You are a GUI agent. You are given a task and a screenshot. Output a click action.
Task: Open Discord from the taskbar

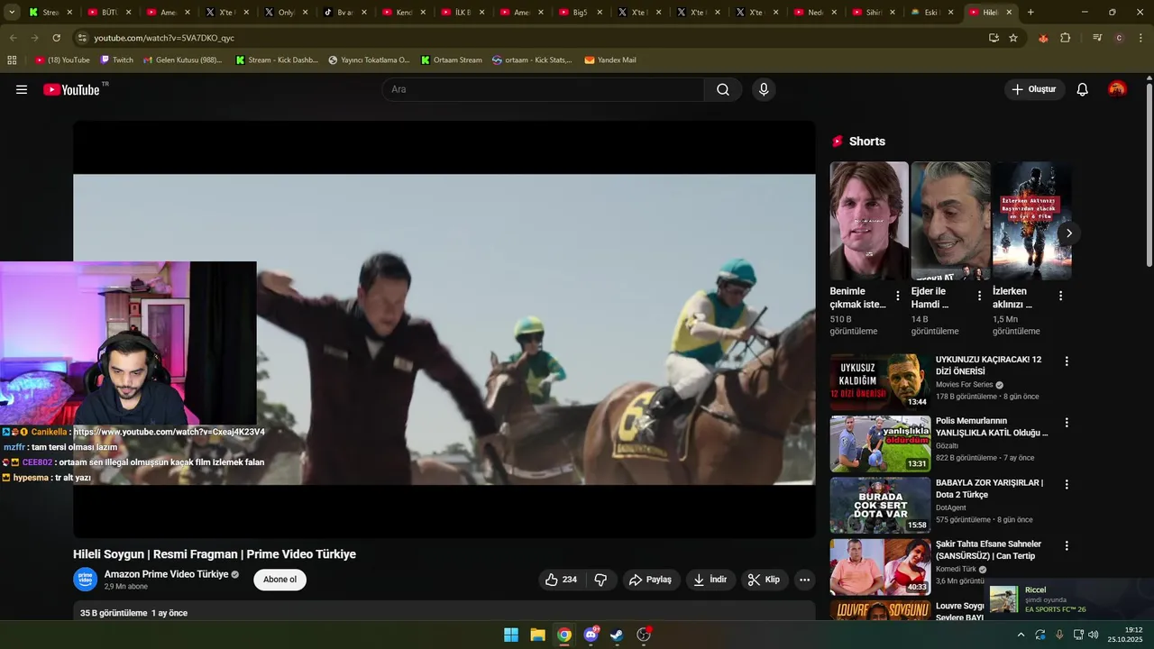click(x=591, y=635)
